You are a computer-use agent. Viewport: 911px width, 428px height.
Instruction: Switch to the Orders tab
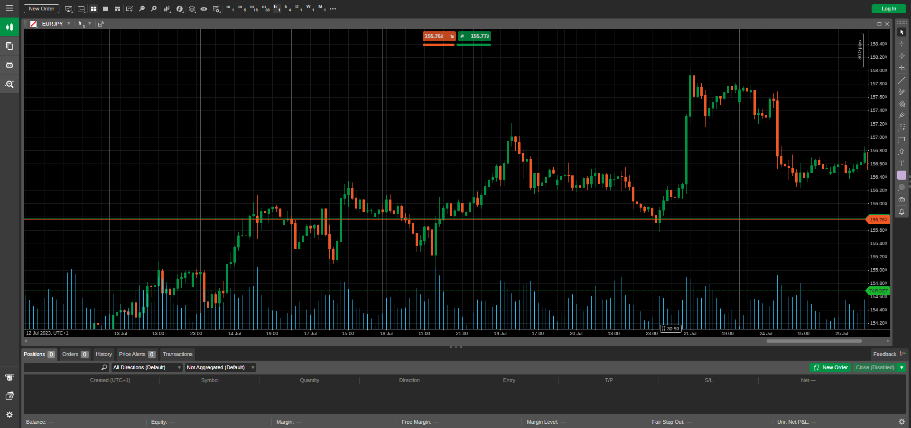[75, 355]
